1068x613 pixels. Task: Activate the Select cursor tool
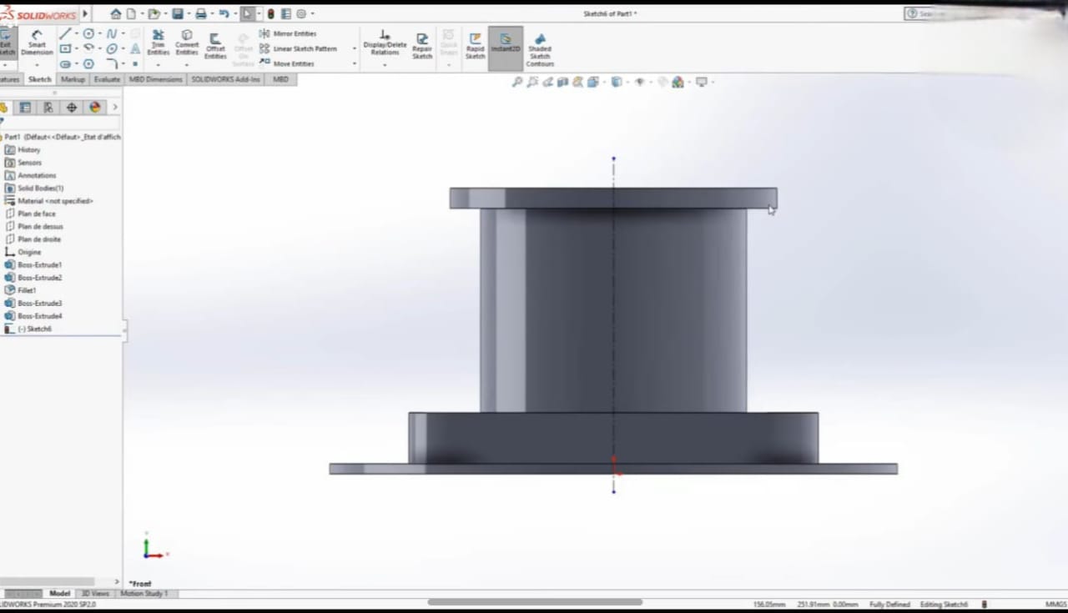(x=247, y=14)
